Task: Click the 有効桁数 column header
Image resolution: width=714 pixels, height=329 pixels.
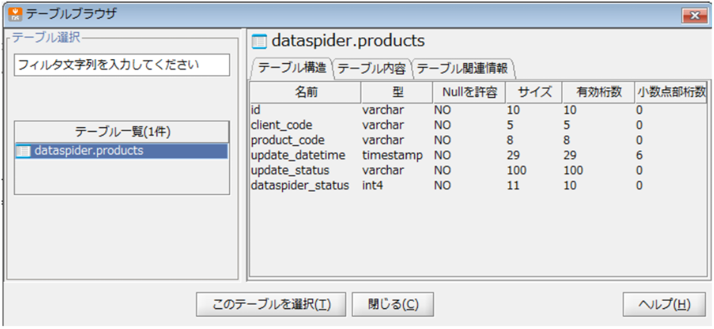Action: click(x=599, y=93)
